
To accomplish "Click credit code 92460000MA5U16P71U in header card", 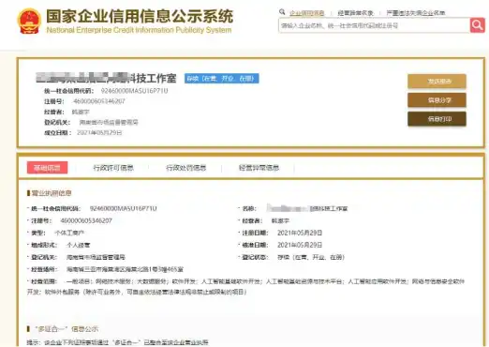I will 134,91.
